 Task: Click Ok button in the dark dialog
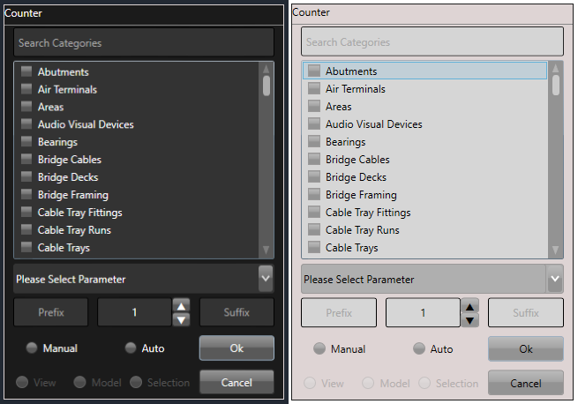click(236, 348)
